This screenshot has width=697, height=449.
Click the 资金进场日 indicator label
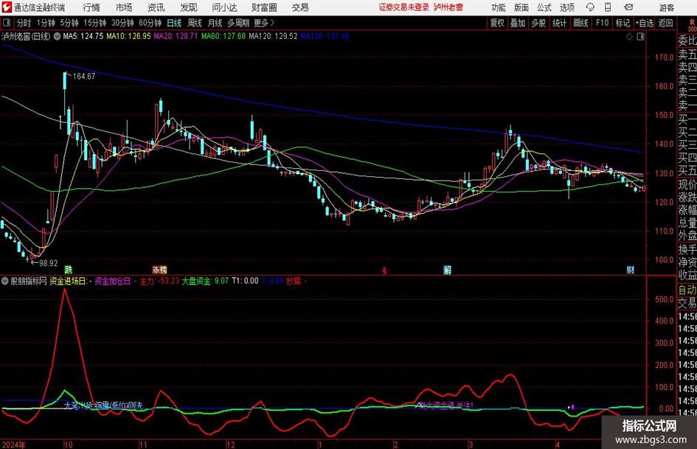click(68, 281)
